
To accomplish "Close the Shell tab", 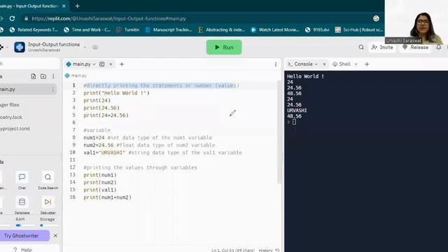I will point(356,64).
